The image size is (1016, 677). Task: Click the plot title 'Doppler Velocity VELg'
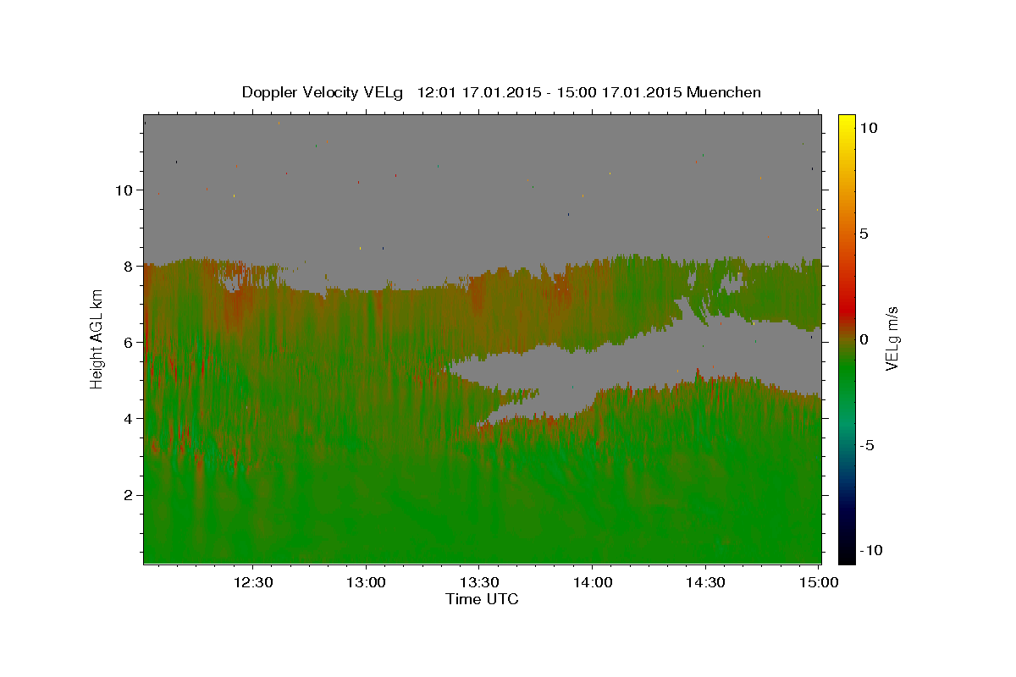point(323,92)
